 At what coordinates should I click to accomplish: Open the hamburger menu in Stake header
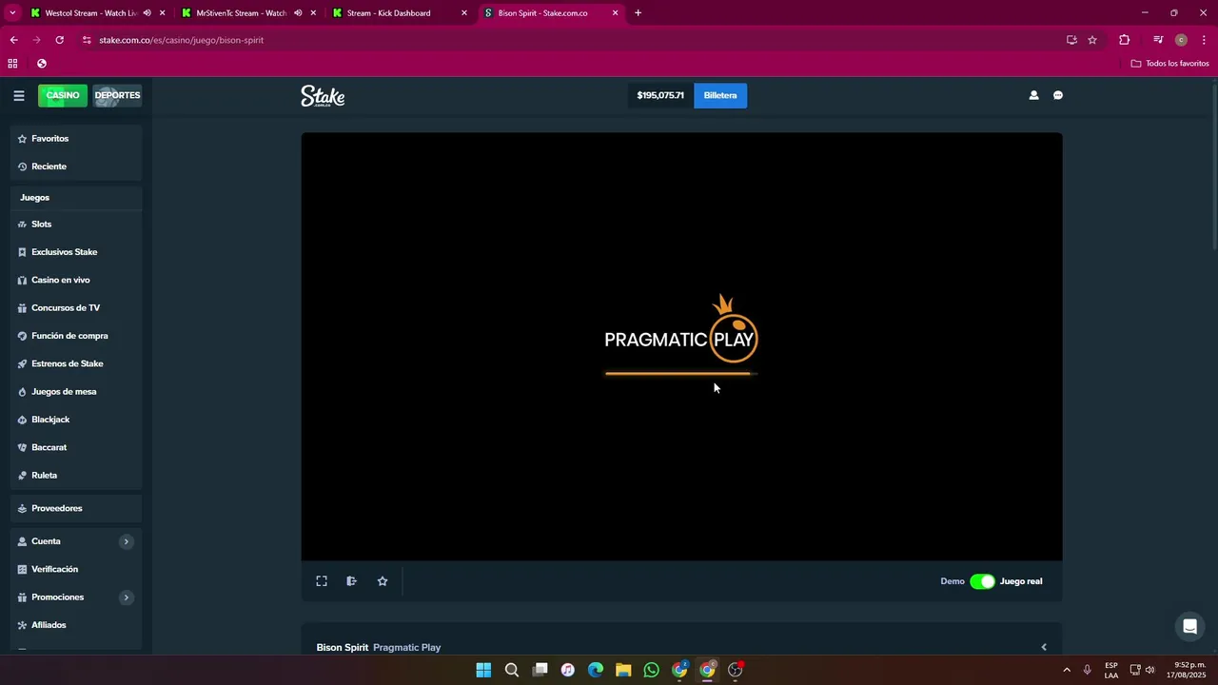pos(18,95)
